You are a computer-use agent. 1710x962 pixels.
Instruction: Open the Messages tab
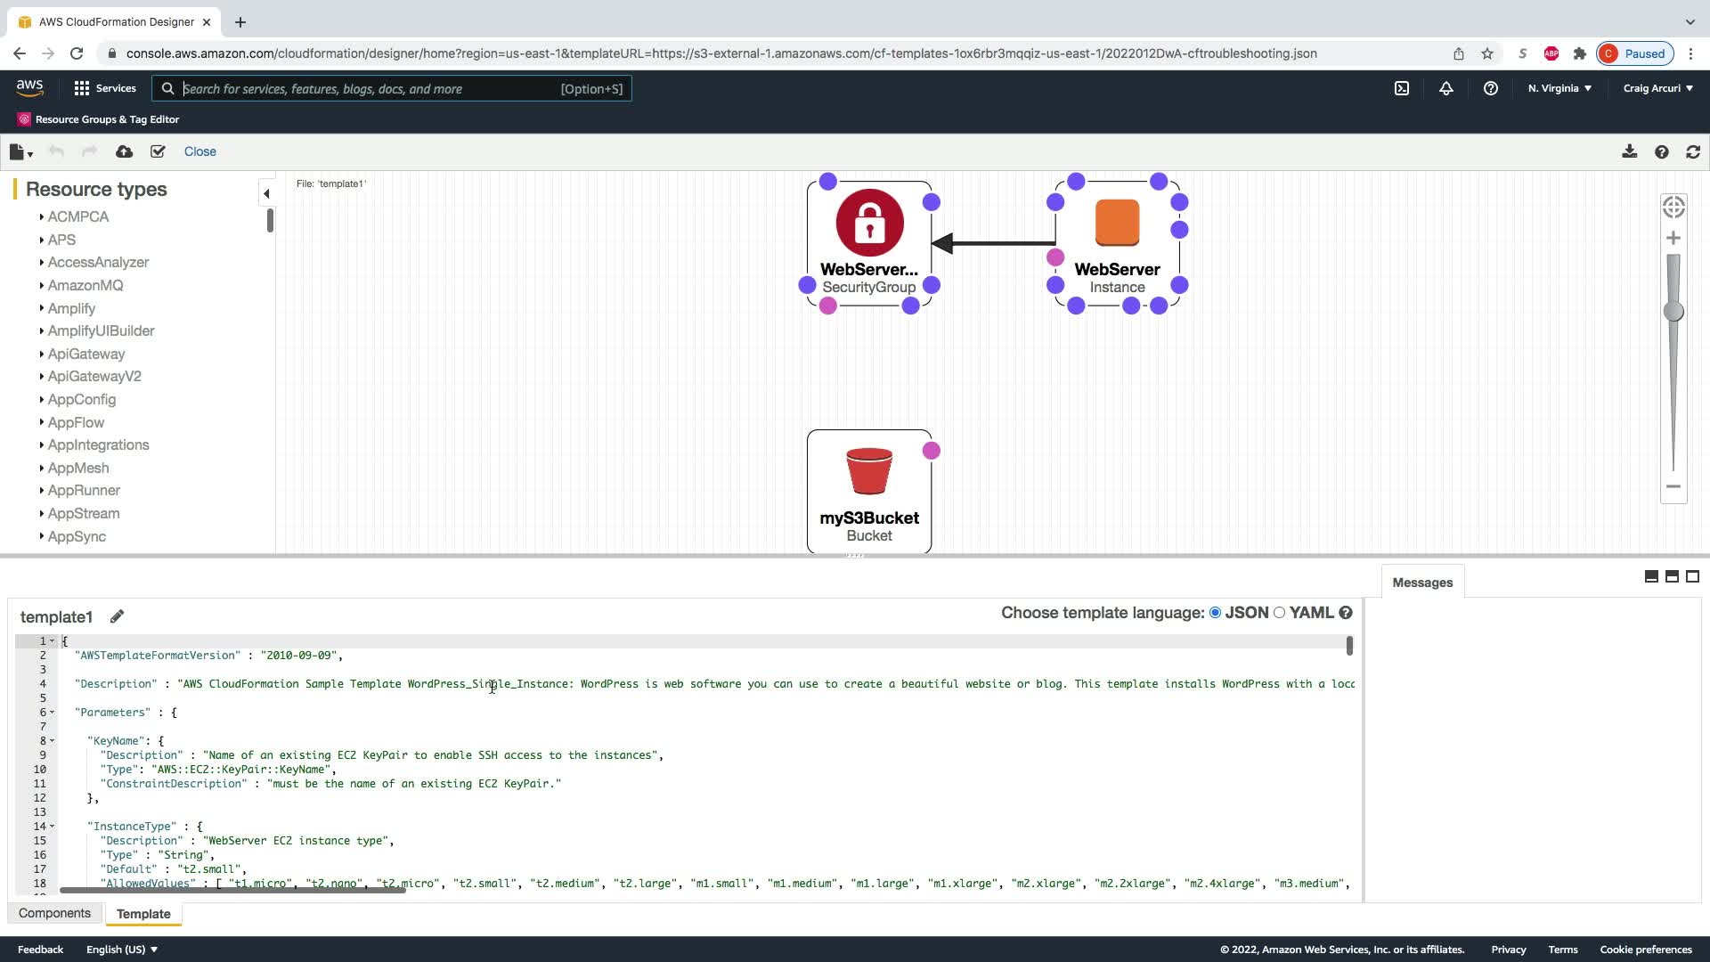(x=1421, y=583)
